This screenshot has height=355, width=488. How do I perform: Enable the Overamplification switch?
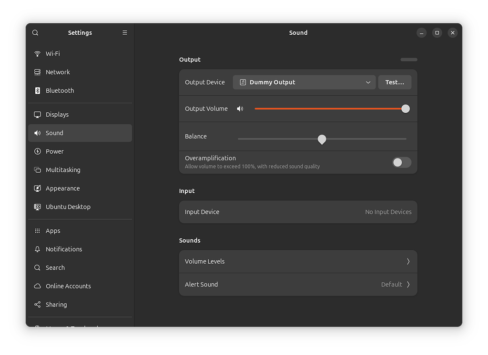point(401,162)
